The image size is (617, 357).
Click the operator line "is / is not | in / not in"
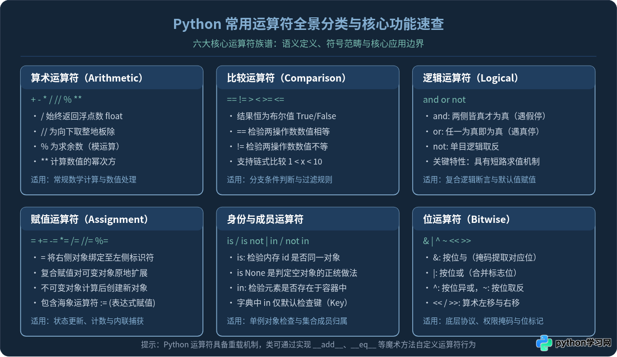[x=268, y=241]
